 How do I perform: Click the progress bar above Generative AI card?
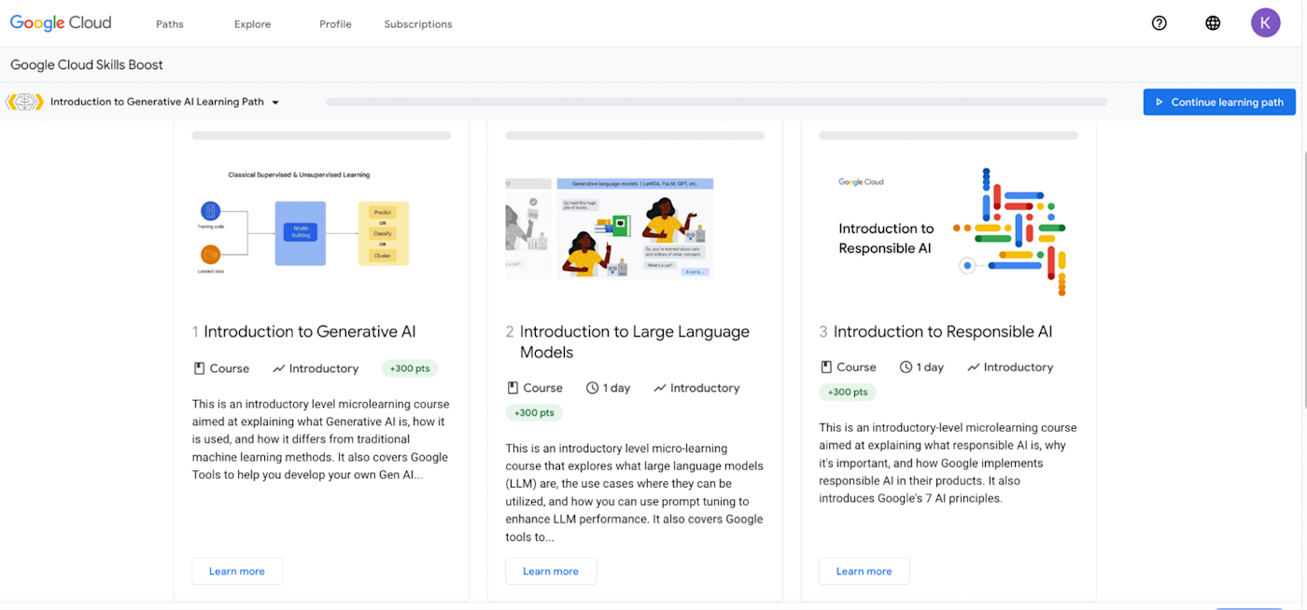[321, 135]
